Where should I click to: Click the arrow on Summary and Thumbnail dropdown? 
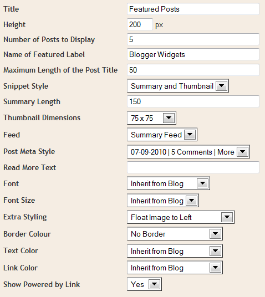tap(221, 86)
